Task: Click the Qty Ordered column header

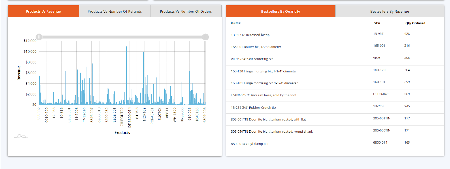Action: pyautogui.click(x=415, y=23)
